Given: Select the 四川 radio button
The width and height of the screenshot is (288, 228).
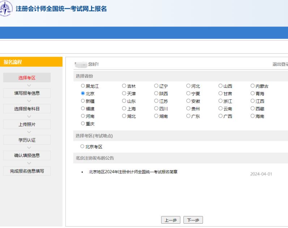Looking at the screenshot, I should click(x=156, y=109).
